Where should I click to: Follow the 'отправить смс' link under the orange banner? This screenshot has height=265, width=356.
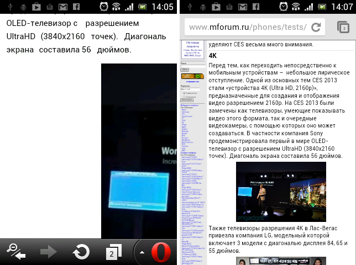(x=192, y=82)
